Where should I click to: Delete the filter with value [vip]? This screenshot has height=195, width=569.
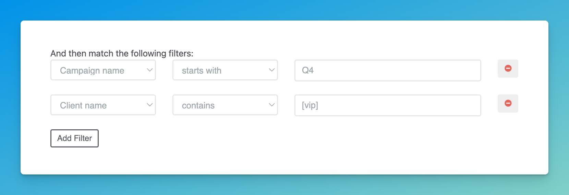[508, 103]
